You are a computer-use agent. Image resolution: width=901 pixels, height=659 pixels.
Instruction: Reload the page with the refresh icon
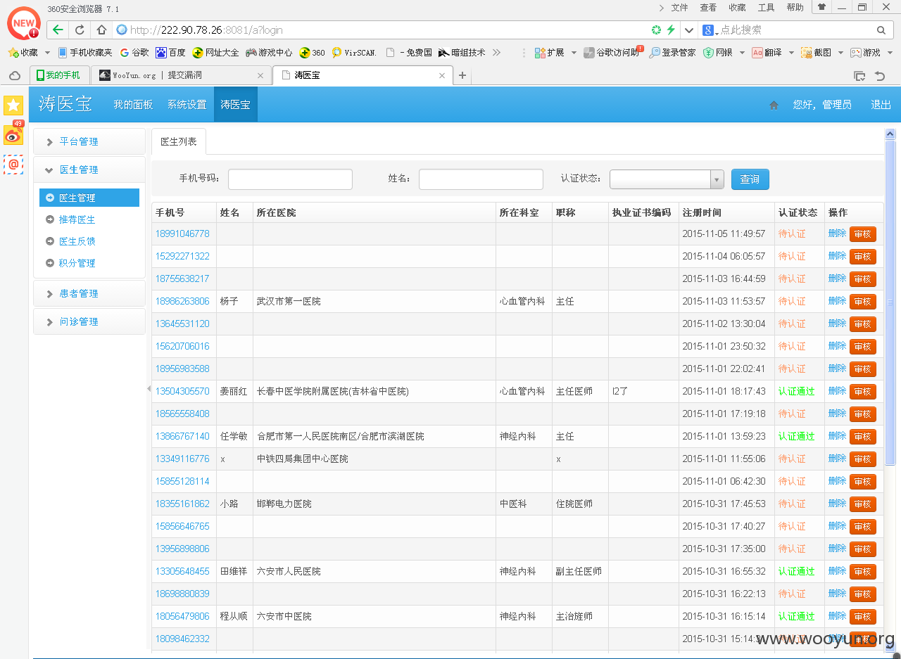point(80,30)
